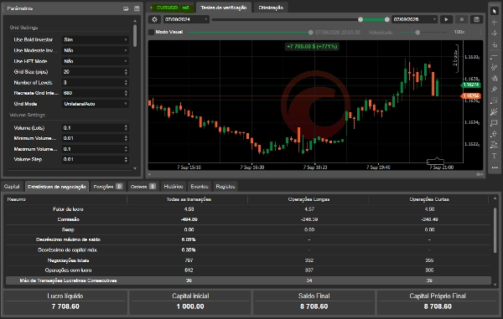This screenshot has height=319, width=503.
Task: Select the parallel lines channel tool
Action: [x=494, y=145]
